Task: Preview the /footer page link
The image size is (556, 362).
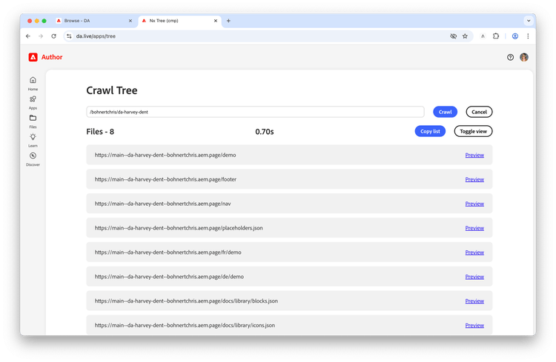Action: (474, 179)
